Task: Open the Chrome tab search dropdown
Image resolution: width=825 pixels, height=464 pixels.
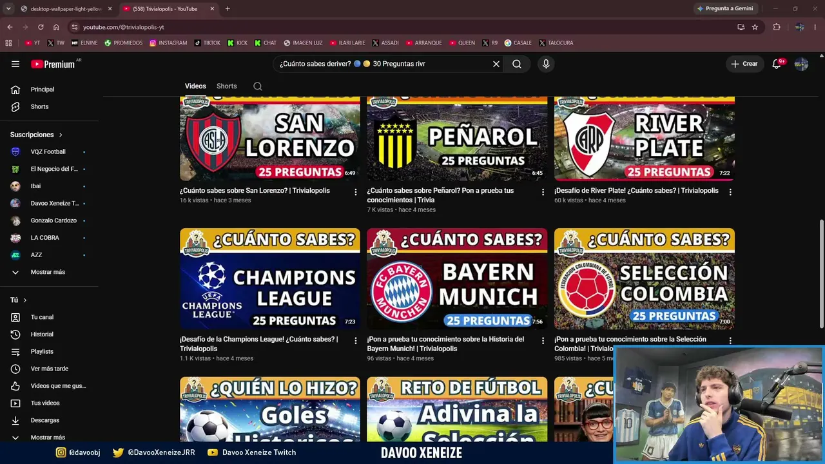Action: click(8, 9)
